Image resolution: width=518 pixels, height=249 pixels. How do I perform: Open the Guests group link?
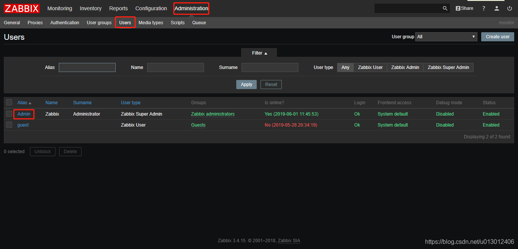tap(198, 125)
